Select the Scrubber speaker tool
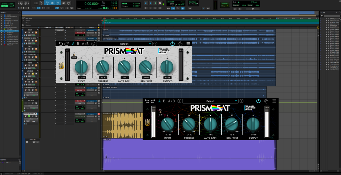Viewport: 341px width, 175px height. pos(64,3)
